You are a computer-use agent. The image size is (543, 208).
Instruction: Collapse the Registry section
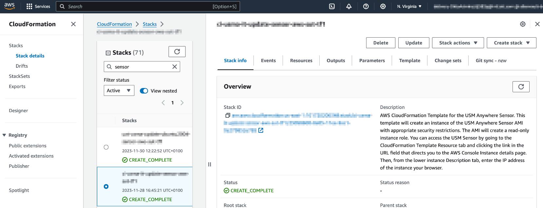point(4,135)
